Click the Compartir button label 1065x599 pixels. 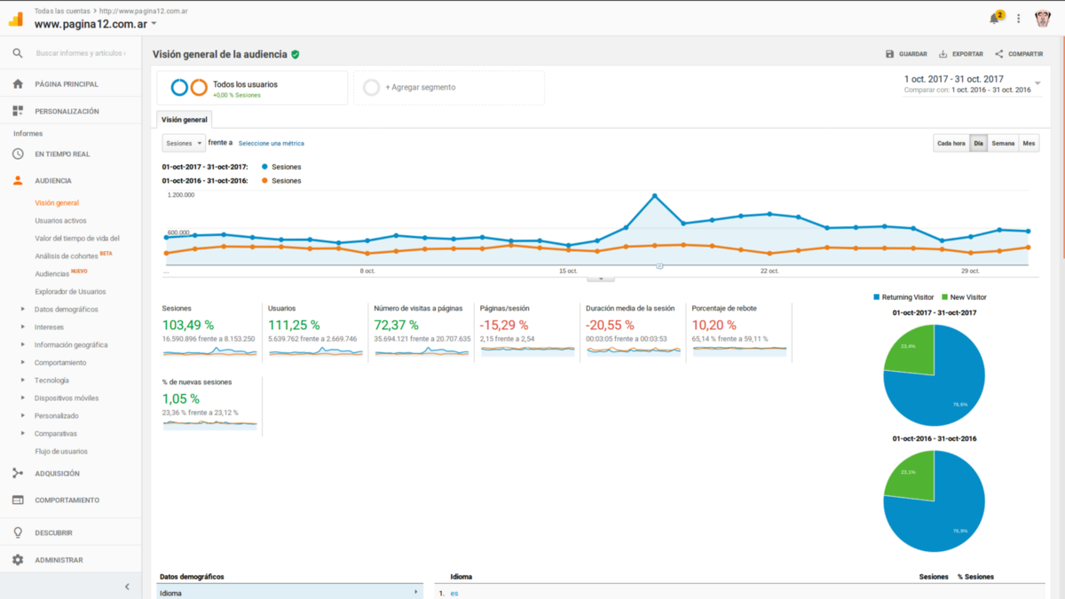click(1026, 54)
